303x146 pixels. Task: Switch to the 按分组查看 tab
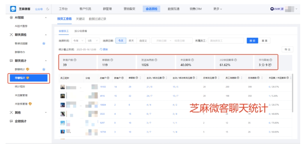pos(80,31)
